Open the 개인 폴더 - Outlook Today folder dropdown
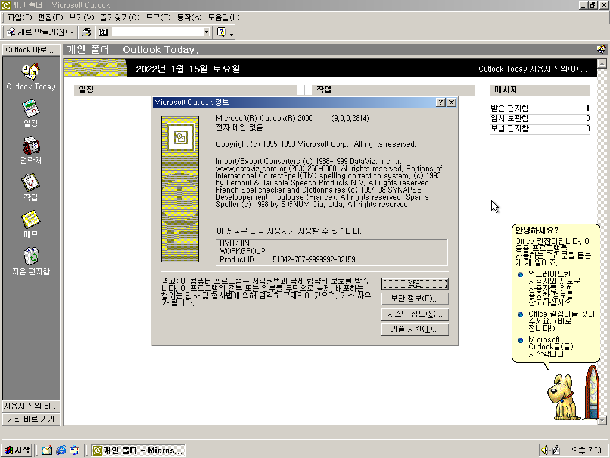The width and height of the screenshot is (610, 458). click(133, 49)
